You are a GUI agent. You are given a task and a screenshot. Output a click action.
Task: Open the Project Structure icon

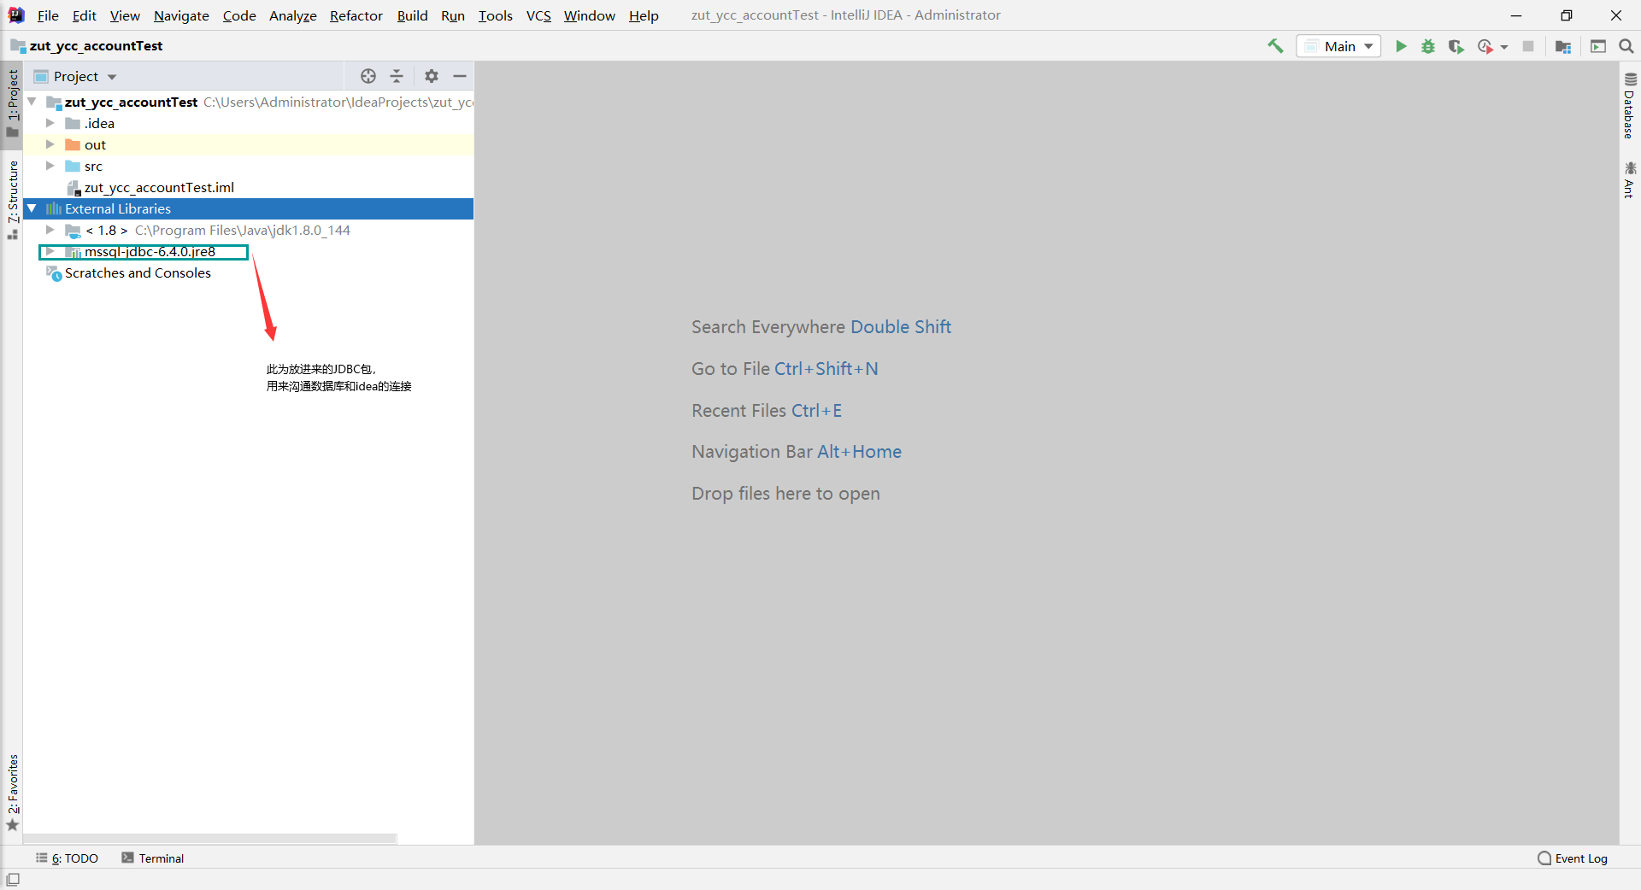(1563, 46)
